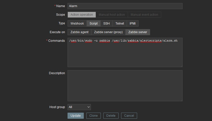Open the Host group dropdown

coord(79,107)
